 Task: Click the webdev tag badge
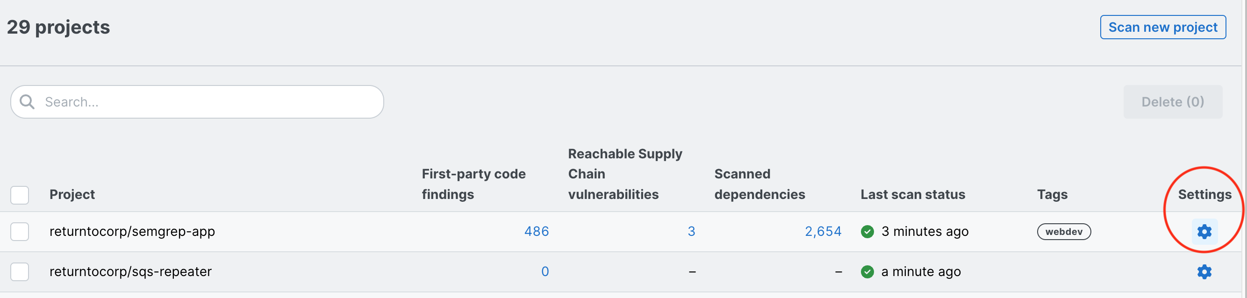tap(1063, 232)
